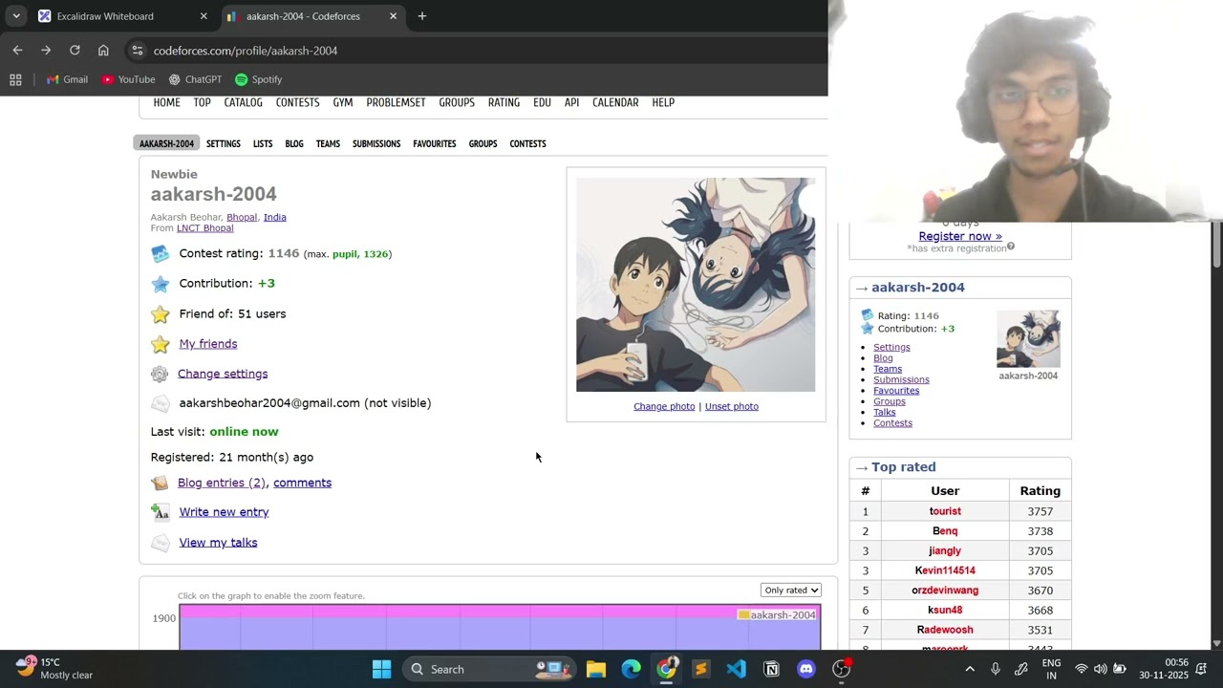The image size is (1223, 688).
Task: Open the RATING navigation item
Action: (x=504, y=102)
